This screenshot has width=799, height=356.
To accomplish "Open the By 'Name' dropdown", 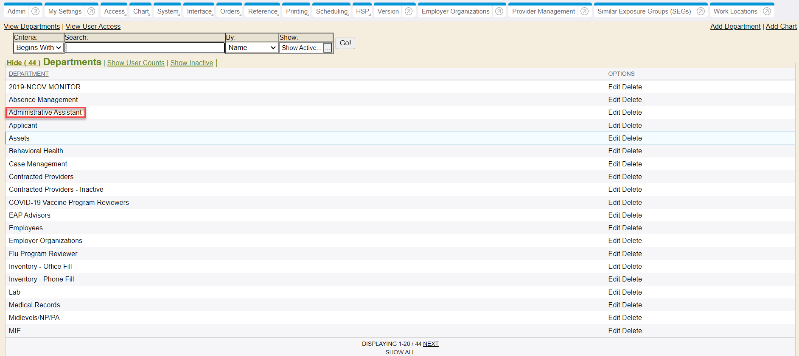I will point(252,48).
